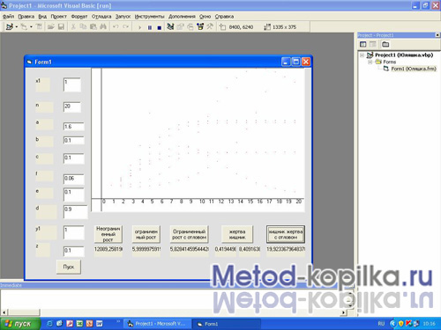The width and height of the screenshot is (441, 330).
Task: Click the y1 input field
Action: 74,232
